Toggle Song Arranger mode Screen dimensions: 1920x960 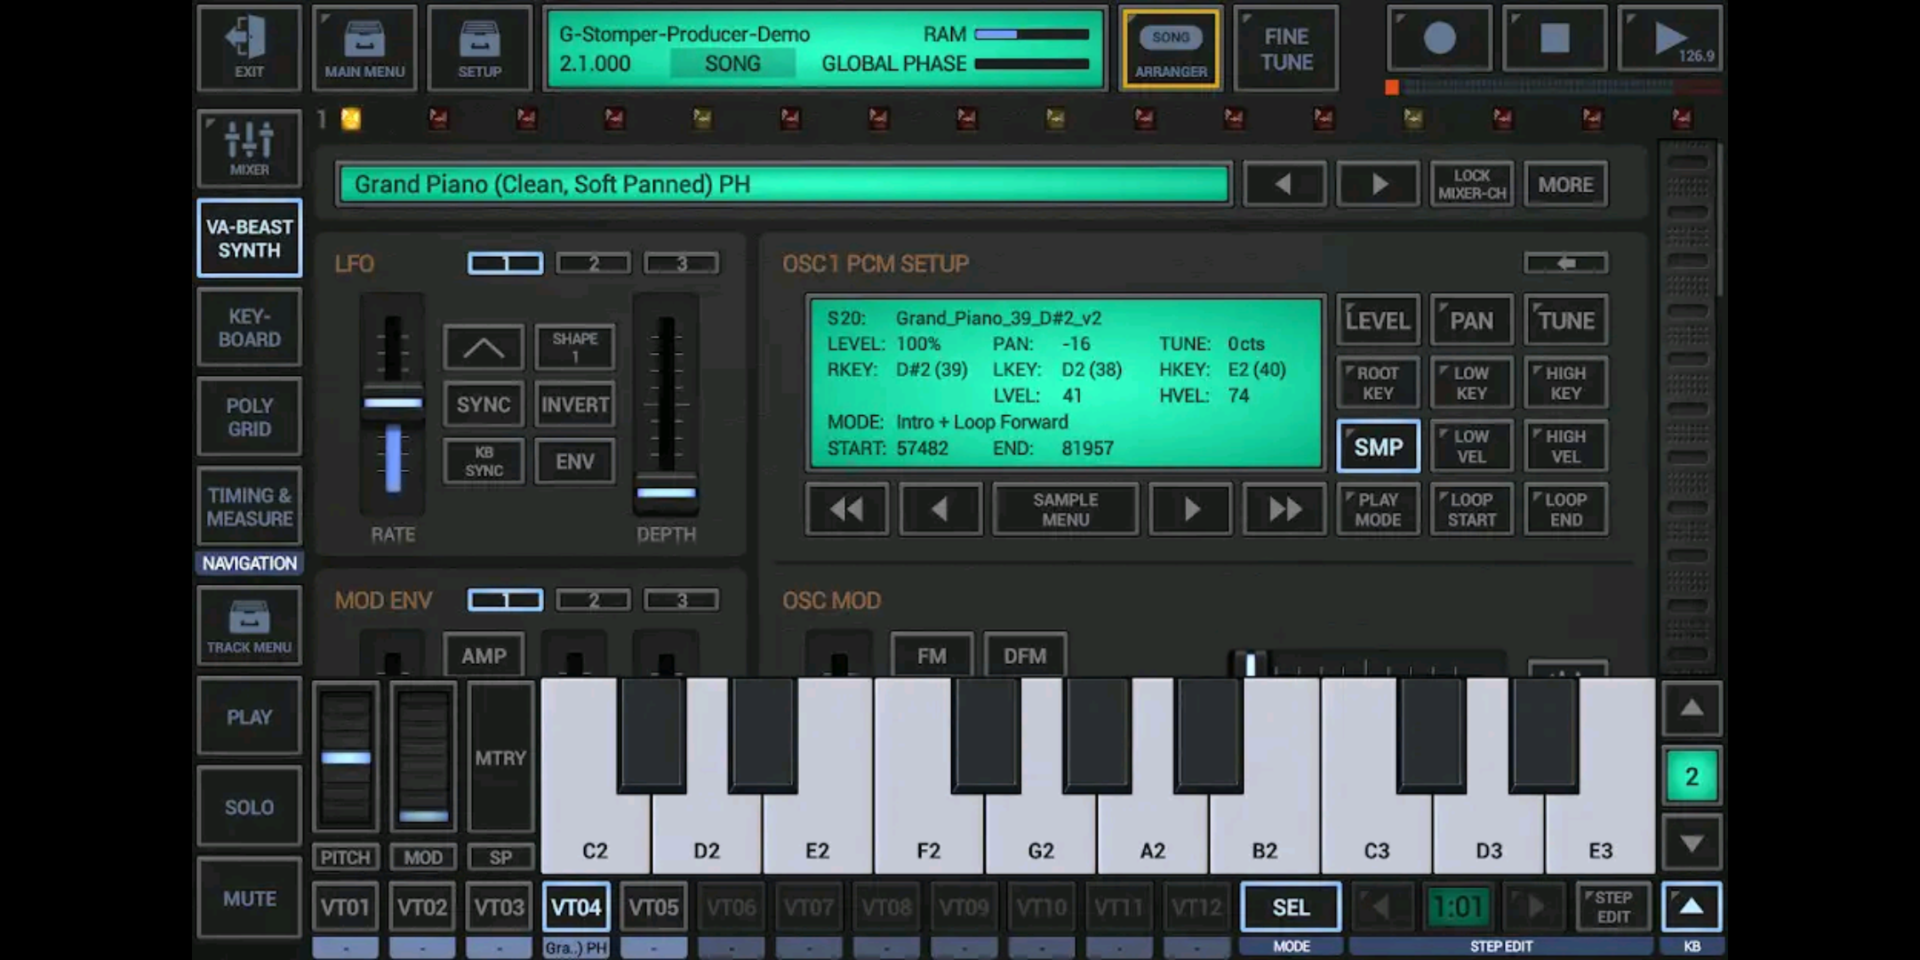pyautogui.click(x=1171, y=50)
